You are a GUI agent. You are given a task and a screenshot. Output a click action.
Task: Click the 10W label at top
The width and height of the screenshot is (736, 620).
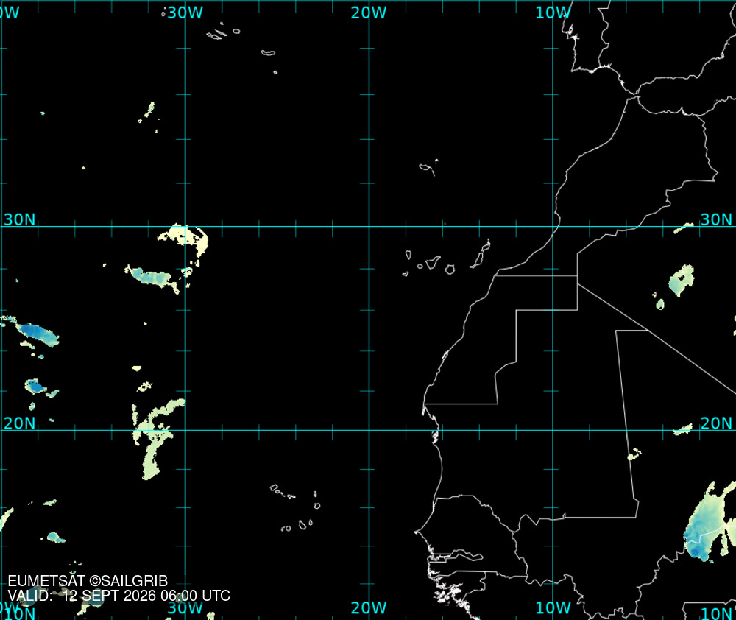[x=553, y=13]
